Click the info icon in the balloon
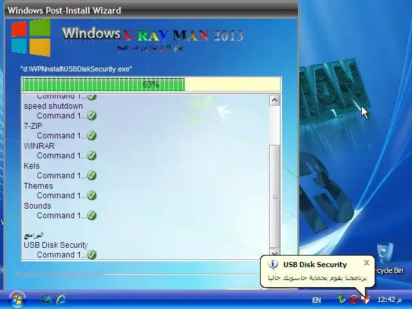 273,264
